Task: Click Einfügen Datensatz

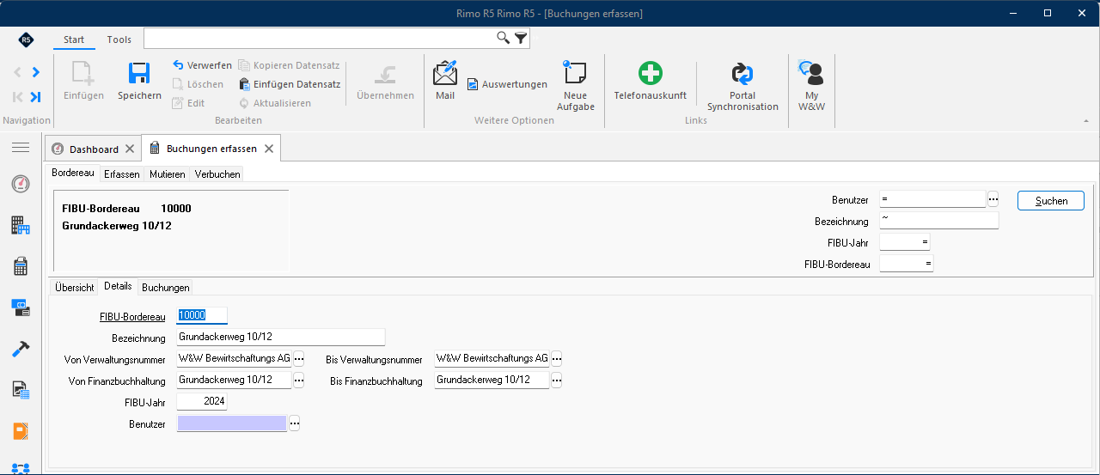Action: pyautogui.click(x=290, y=84)
